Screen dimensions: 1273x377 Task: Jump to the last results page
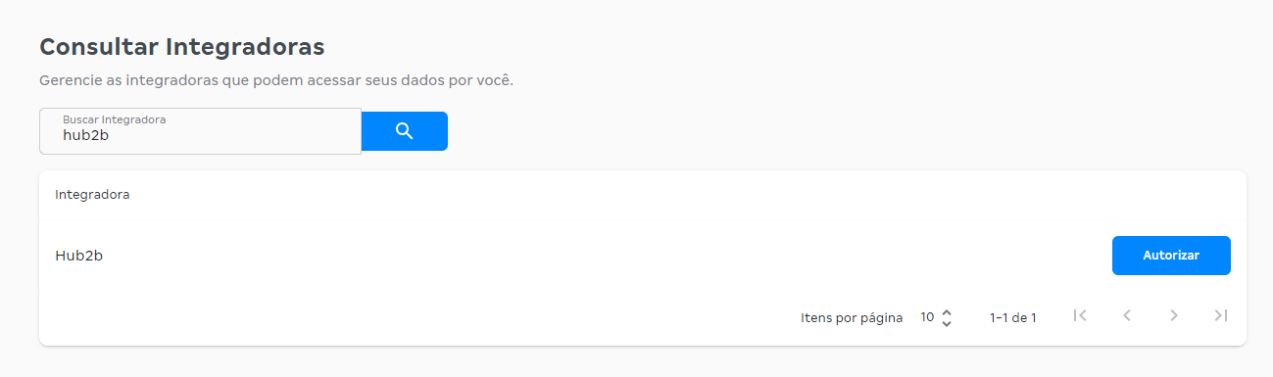pos(1220,315)
